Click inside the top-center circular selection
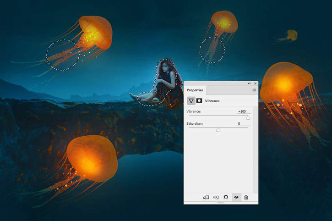The image size is (332, 221). pos(212,50)
